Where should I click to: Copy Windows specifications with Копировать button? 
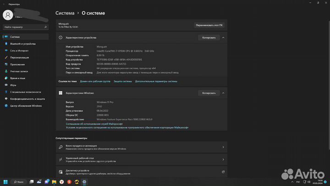click(209, 93)
